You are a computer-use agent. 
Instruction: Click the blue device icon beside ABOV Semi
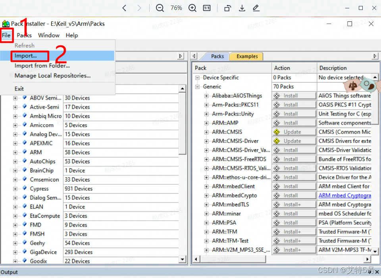(x=25, y=98)
